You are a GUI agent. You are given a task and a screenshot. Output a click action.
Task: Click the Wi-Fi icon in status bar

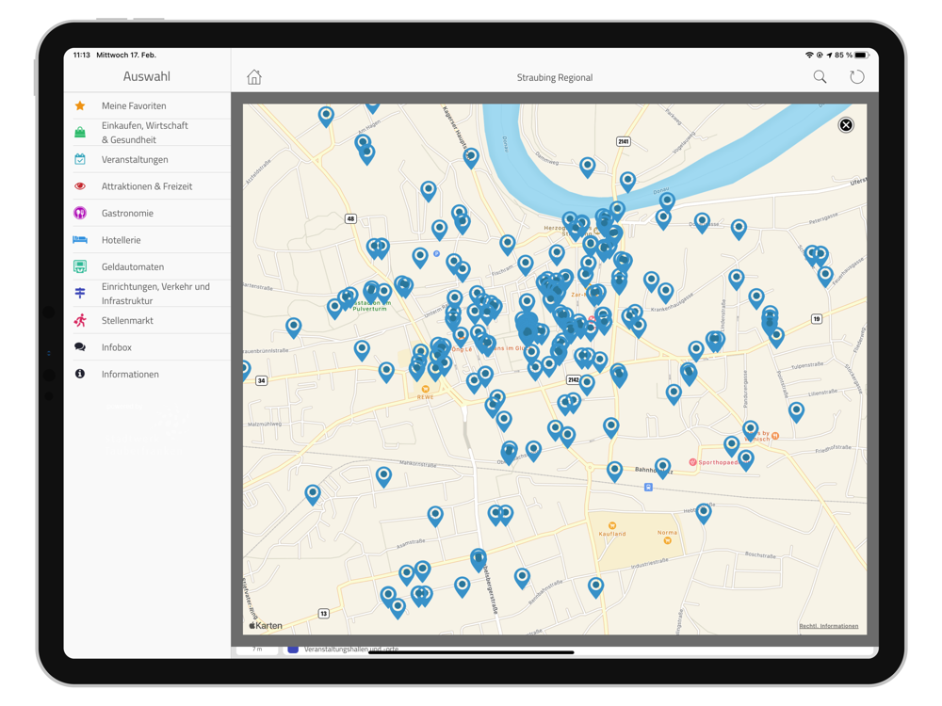[809, 55]
